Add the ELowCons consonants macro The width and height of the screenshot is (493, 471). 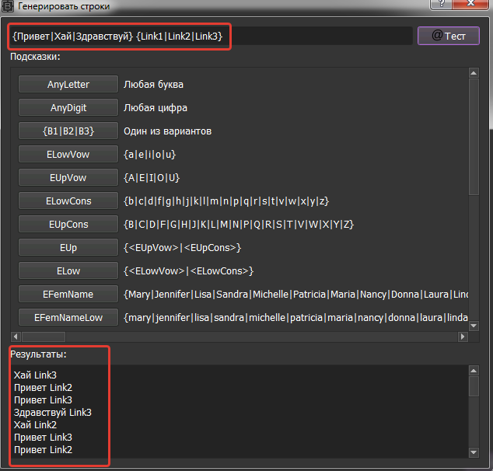pyautogui.click(x=68, y=201)
